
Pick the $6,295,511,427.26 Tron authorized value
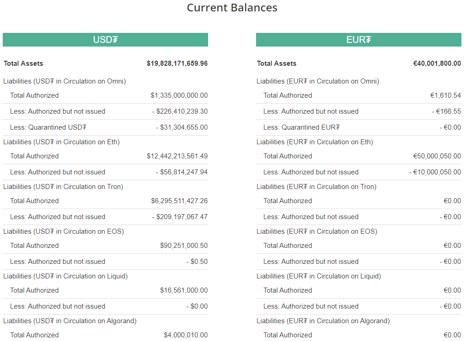pyautogui.click(x=179, y=201)
